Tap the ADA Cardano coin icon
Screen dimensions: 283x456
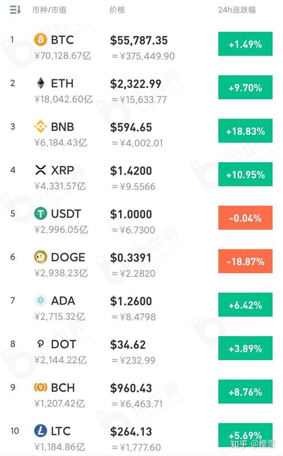(41, 301)
